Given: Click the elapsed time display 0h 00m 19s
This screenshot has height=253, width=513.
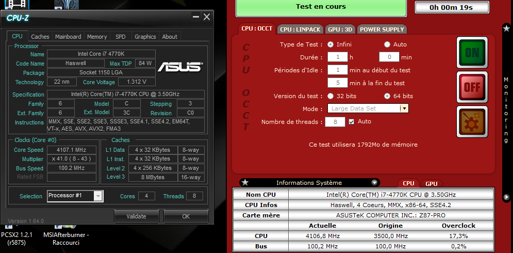Looking at the screenshot, I should pos(452,8).
